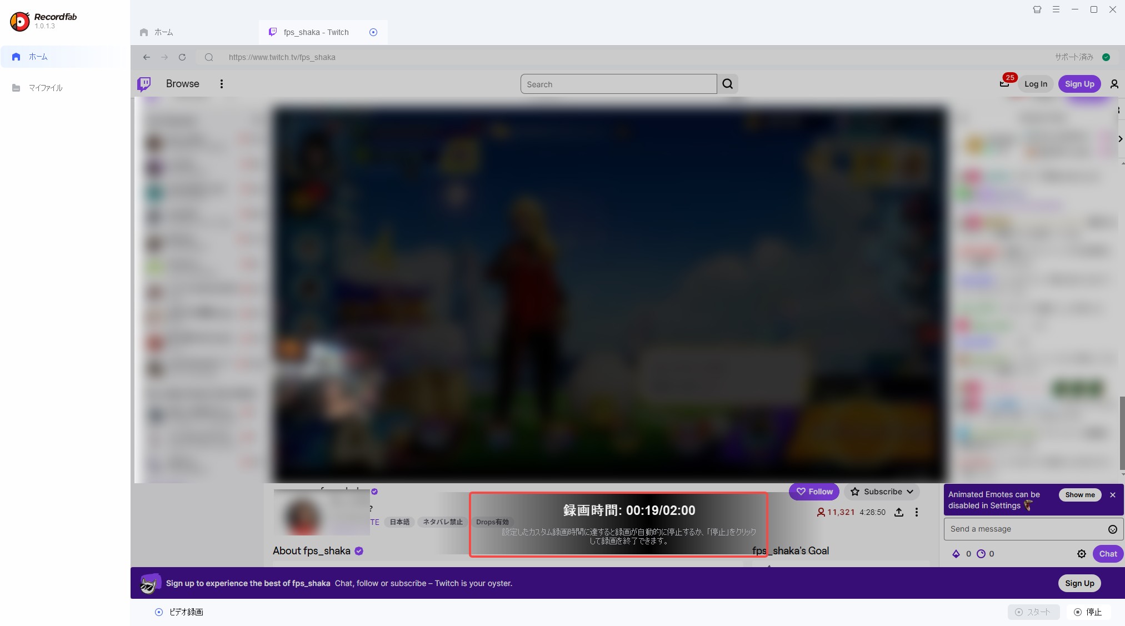Screen dimensions: 1125x626
Task: Click the ビデオ録画 record mode icon
Action: [159, 612]
